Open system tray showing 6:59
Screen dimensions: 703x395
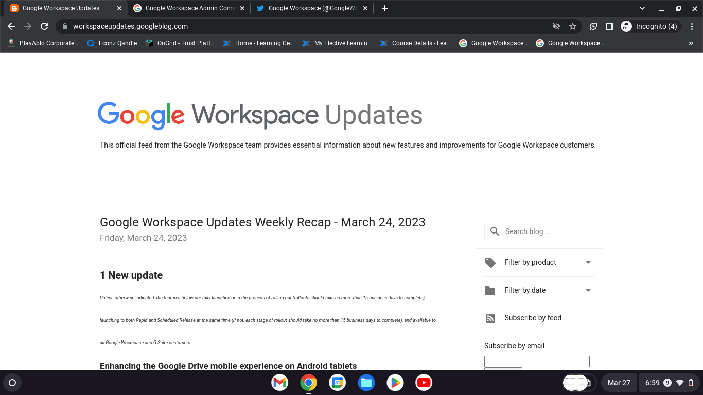click(669, 383)
